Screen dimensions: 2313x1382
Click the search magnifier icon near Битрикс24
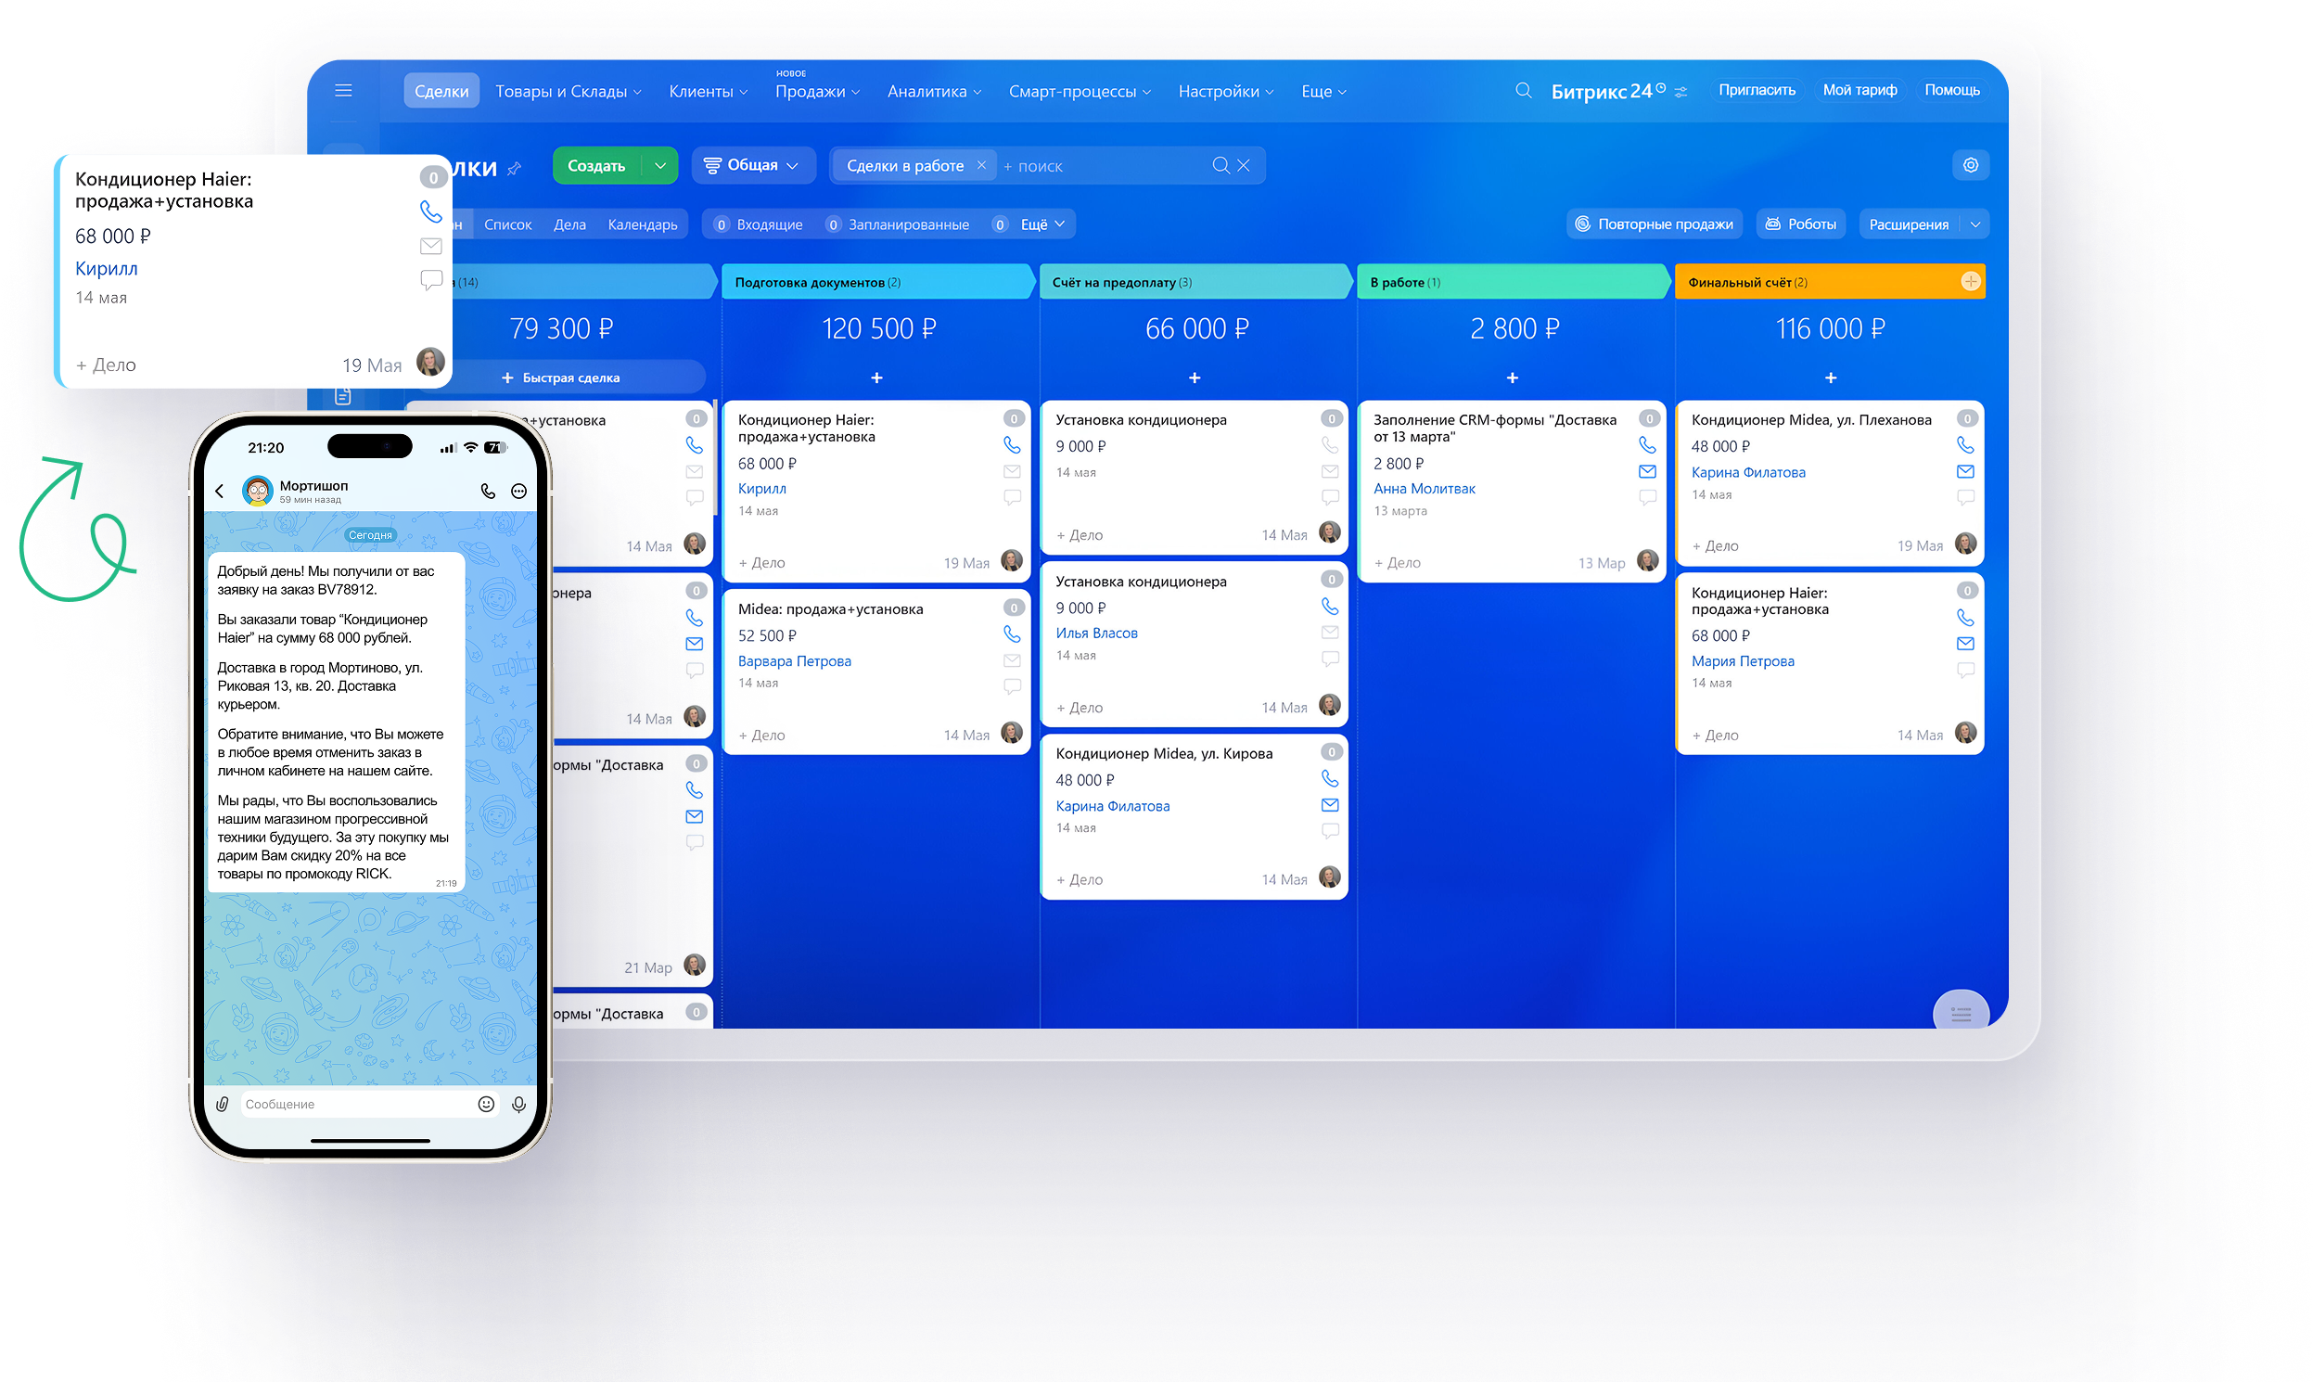click(1524, 90)
